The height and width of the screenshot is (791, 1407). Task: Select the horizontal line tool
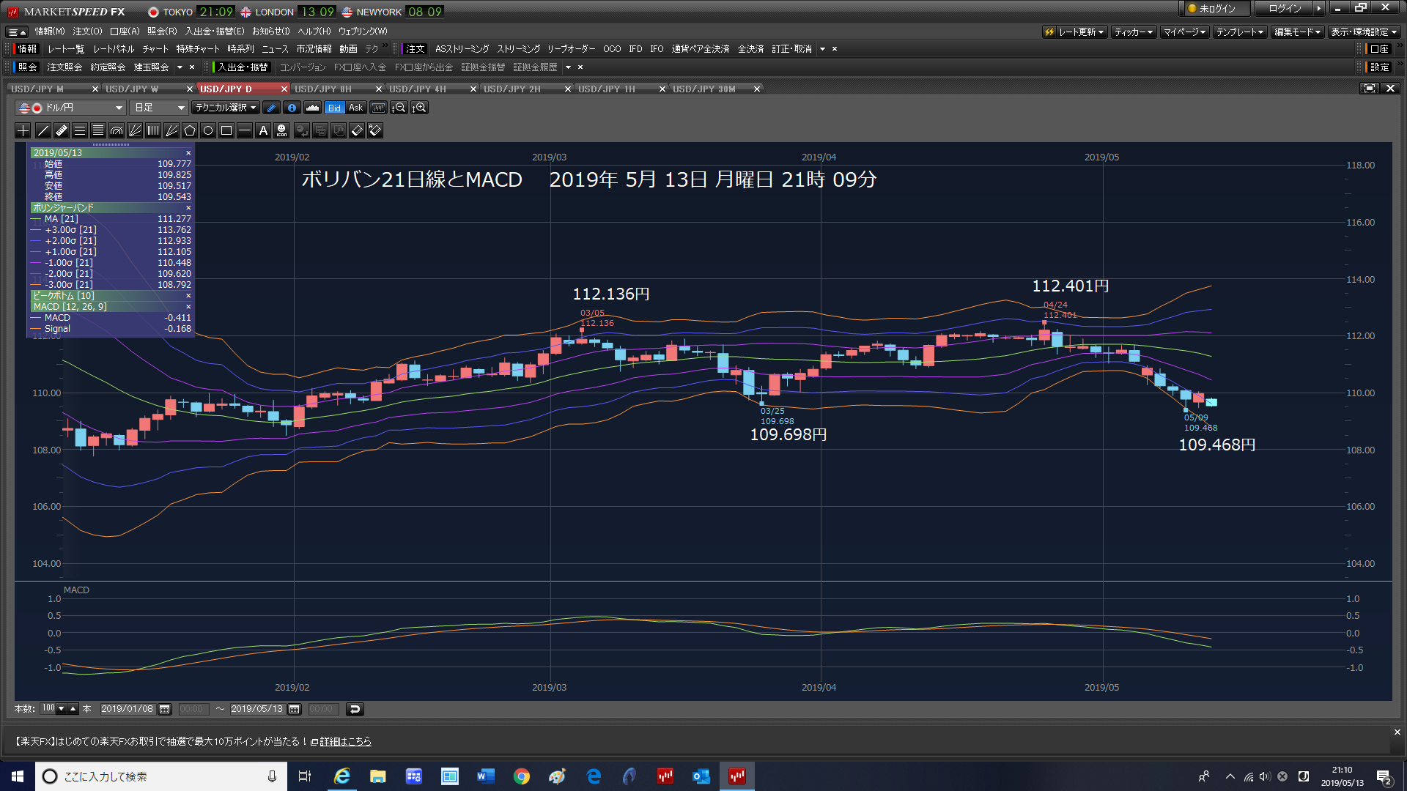245,131
